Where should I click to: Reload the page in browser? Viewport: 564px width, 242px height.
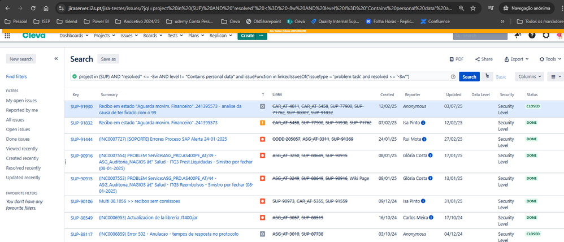point(33,8)
